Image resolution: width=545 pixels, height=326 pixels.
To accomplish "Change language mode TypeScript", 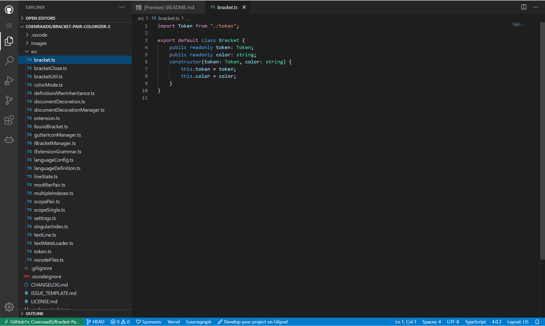I will (475, 322).
